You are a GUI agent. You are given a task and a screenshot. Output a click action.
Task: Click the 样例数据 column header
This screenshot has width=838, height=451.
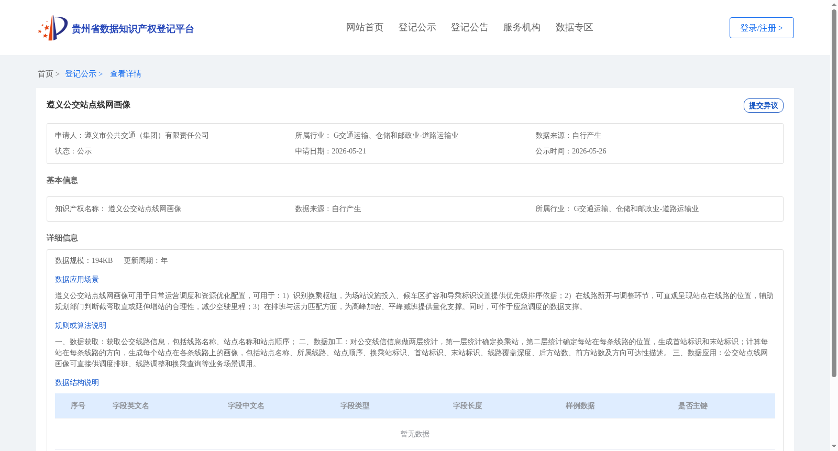pos(580,405)
